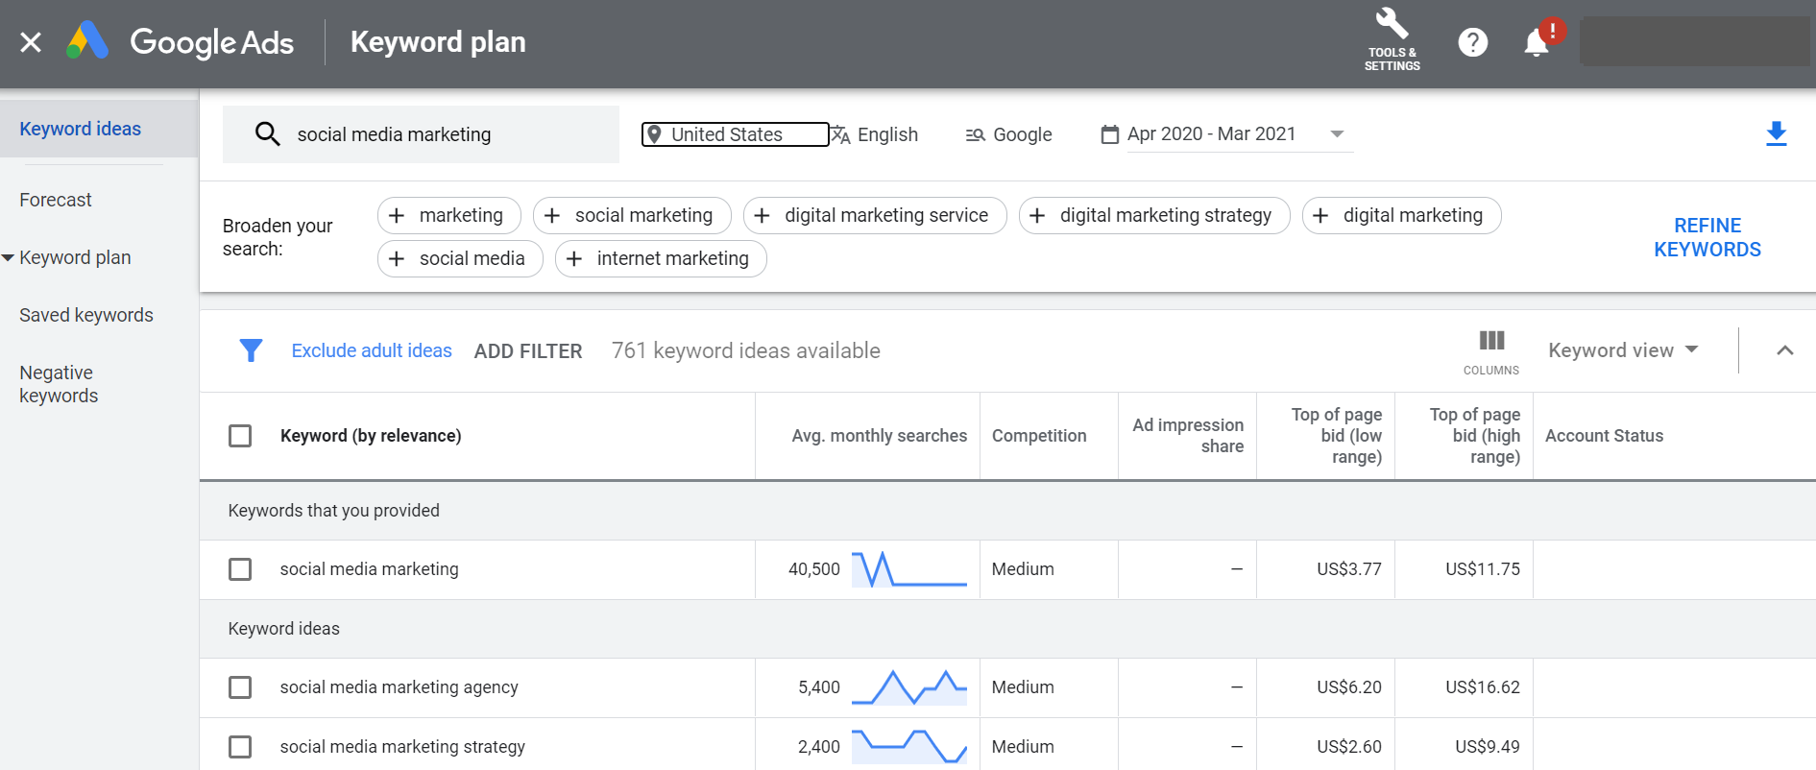Close the Keyword plan with X icon
The height and width of the screenshot is (770, 1816).
pos(31,42)
